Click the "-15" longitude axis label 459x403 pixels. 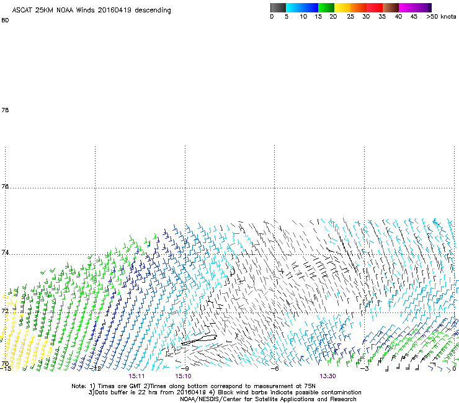pyautogui.click(x=6, y=368)
